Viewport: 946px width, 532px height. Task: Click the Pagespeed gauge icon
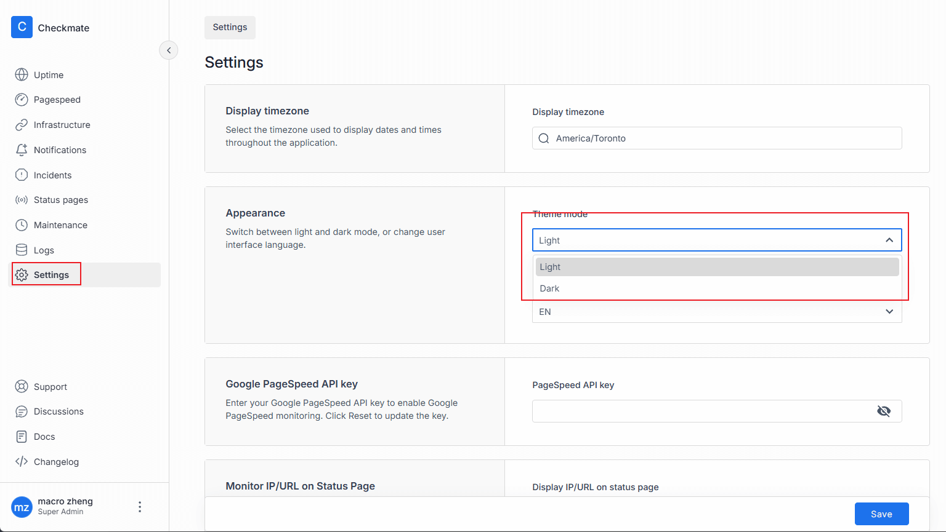tap(22, 100)
